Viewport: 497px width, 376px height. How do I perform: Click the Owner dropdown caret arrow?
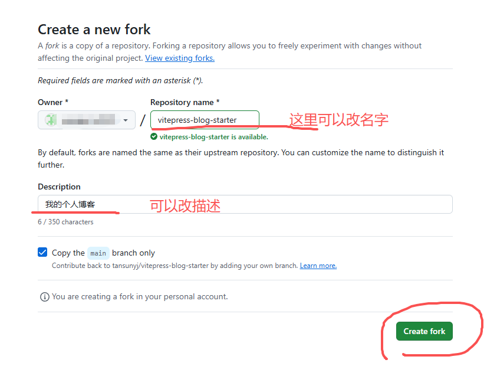point(126,120)
